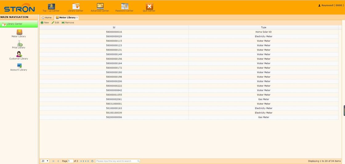
Task: Click the New button in toolbar
Action: 45,23
